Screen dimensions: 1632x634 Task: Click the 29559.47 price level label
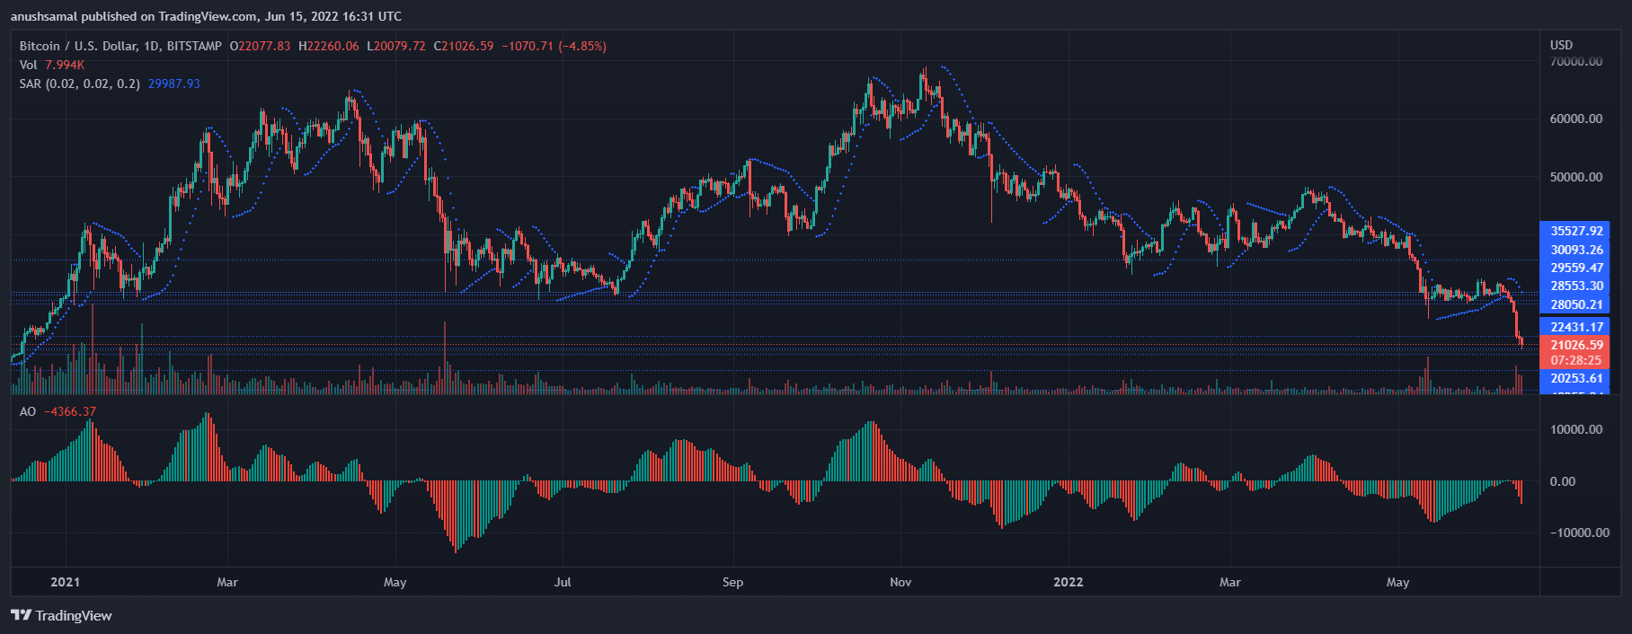1574,268
